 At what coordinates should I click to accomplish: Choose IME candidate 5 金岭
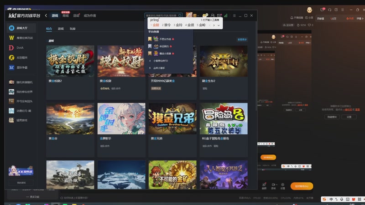click(201, 25)
